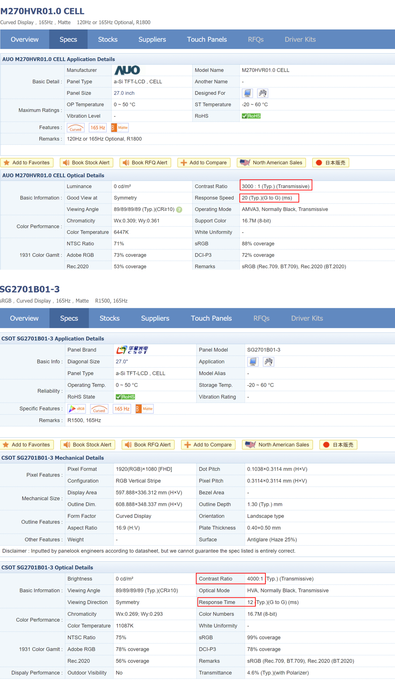Image resolution: width=395 pixels, height=688 pixels.
Task: Click the 165 Hz badge in CSOT Specific Features
Action: (x=122, y=409)
